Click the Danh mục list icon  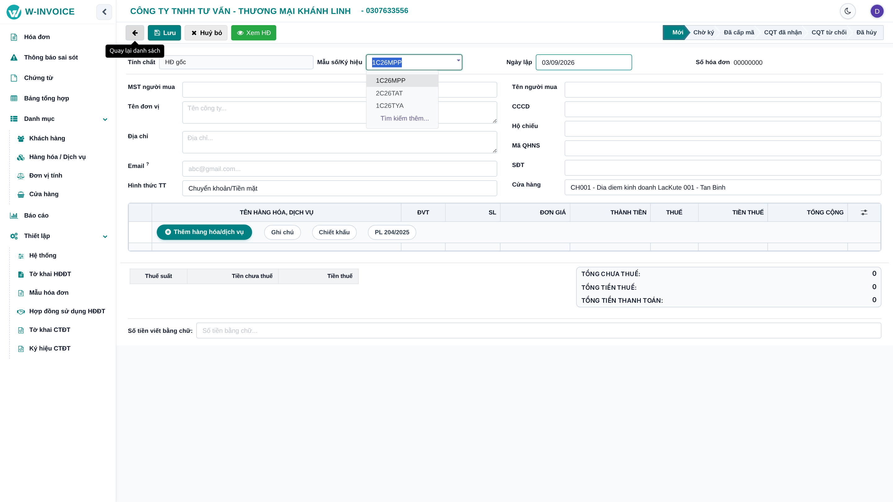14,119
